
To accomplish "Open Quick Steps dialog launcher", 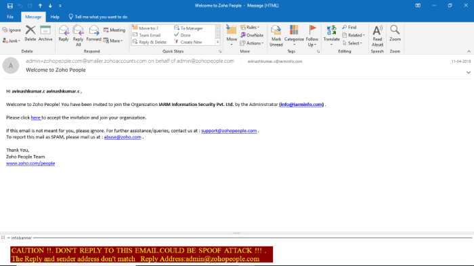I will coord(220,51).
